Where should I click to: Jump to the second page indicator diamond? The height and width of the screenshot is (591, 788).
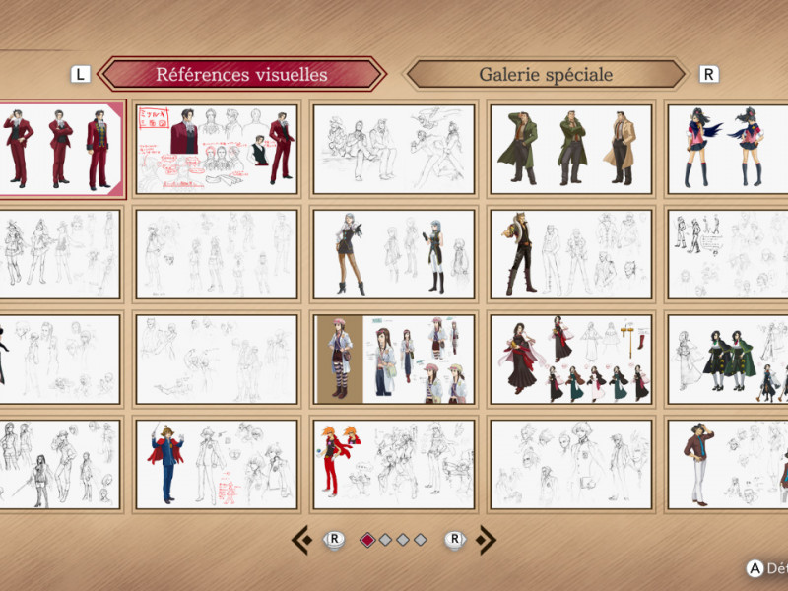385,540
